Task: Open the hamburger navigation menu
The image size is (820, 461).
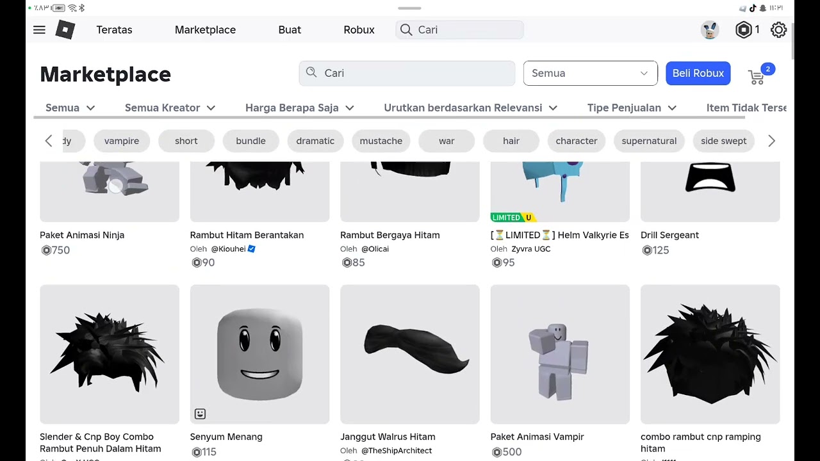Action: [39, 29]
